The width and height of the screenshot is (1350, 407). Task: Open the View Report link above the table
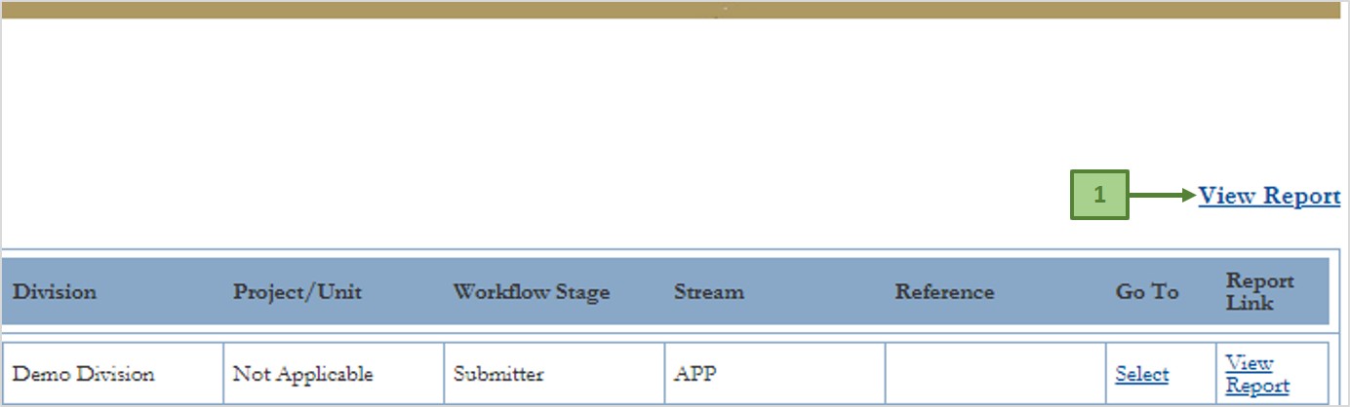click(1268, 196)
